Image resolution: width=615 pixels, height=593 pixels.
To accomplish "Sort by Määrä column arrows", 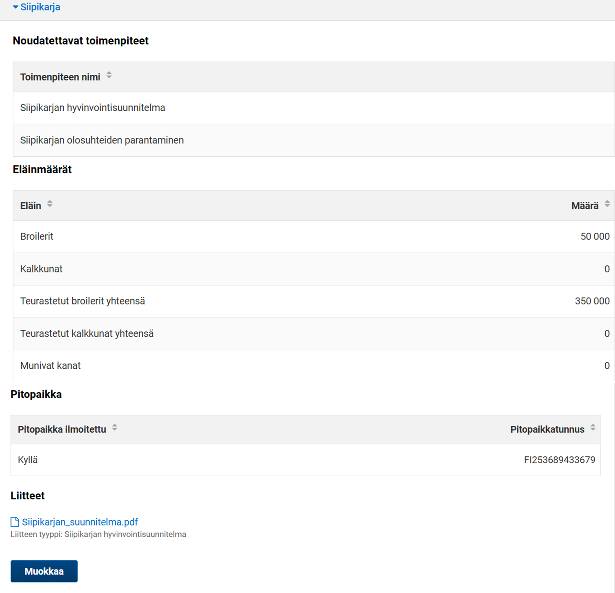I will pos(607,204).
